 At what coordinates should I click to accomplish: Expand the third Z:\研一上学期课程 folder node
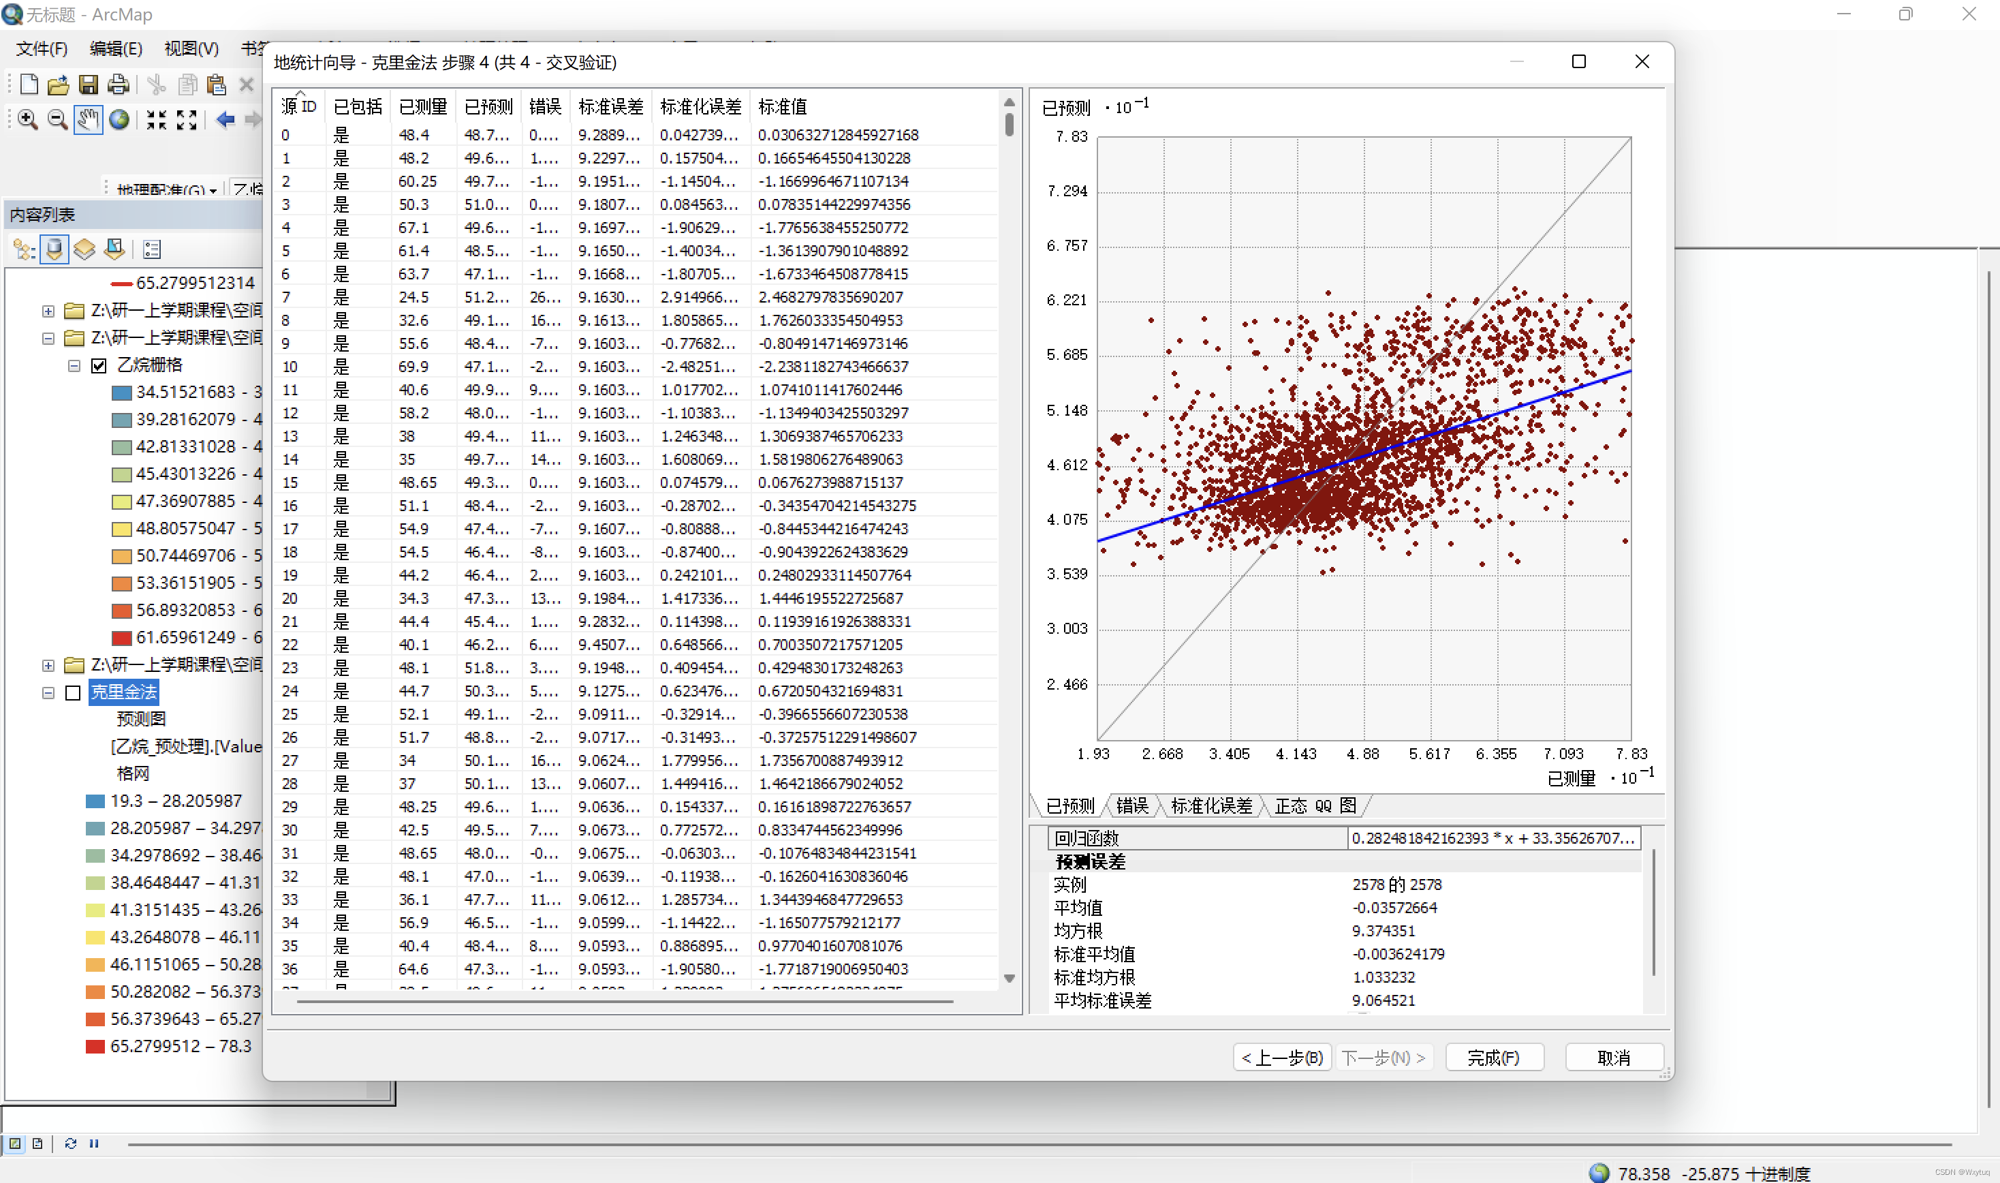[x=48, y=666]
